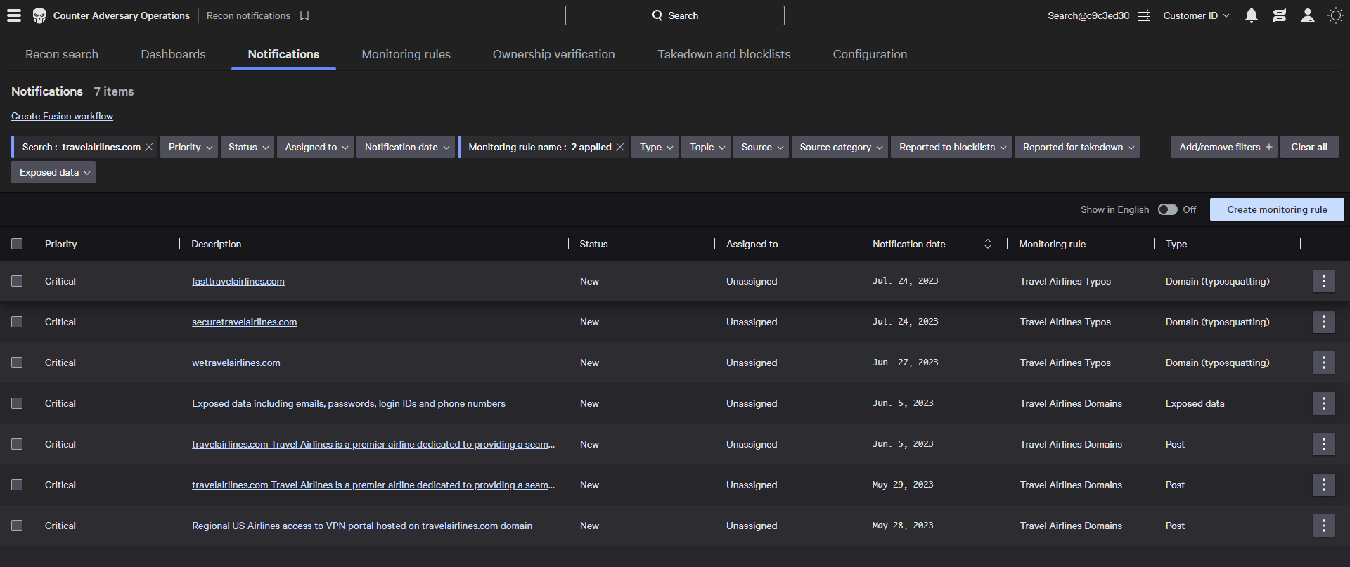The image size is (1350, 567).
Task: Open Regional US Airlines VPN portal link
Action: click(x=362, y=526)
